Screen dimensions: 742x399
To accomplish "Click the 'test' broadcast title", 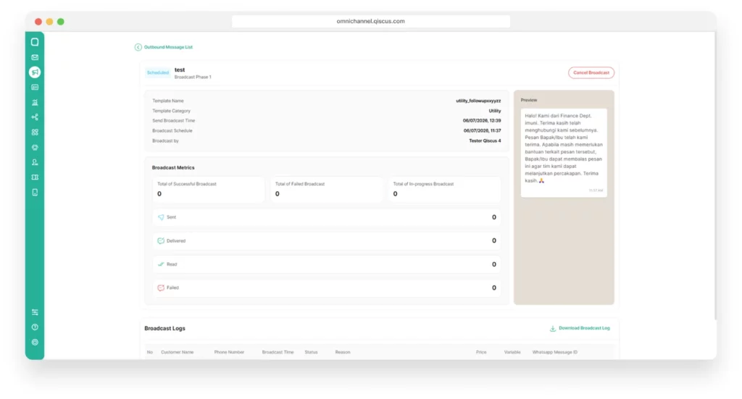I will (180, 70).
